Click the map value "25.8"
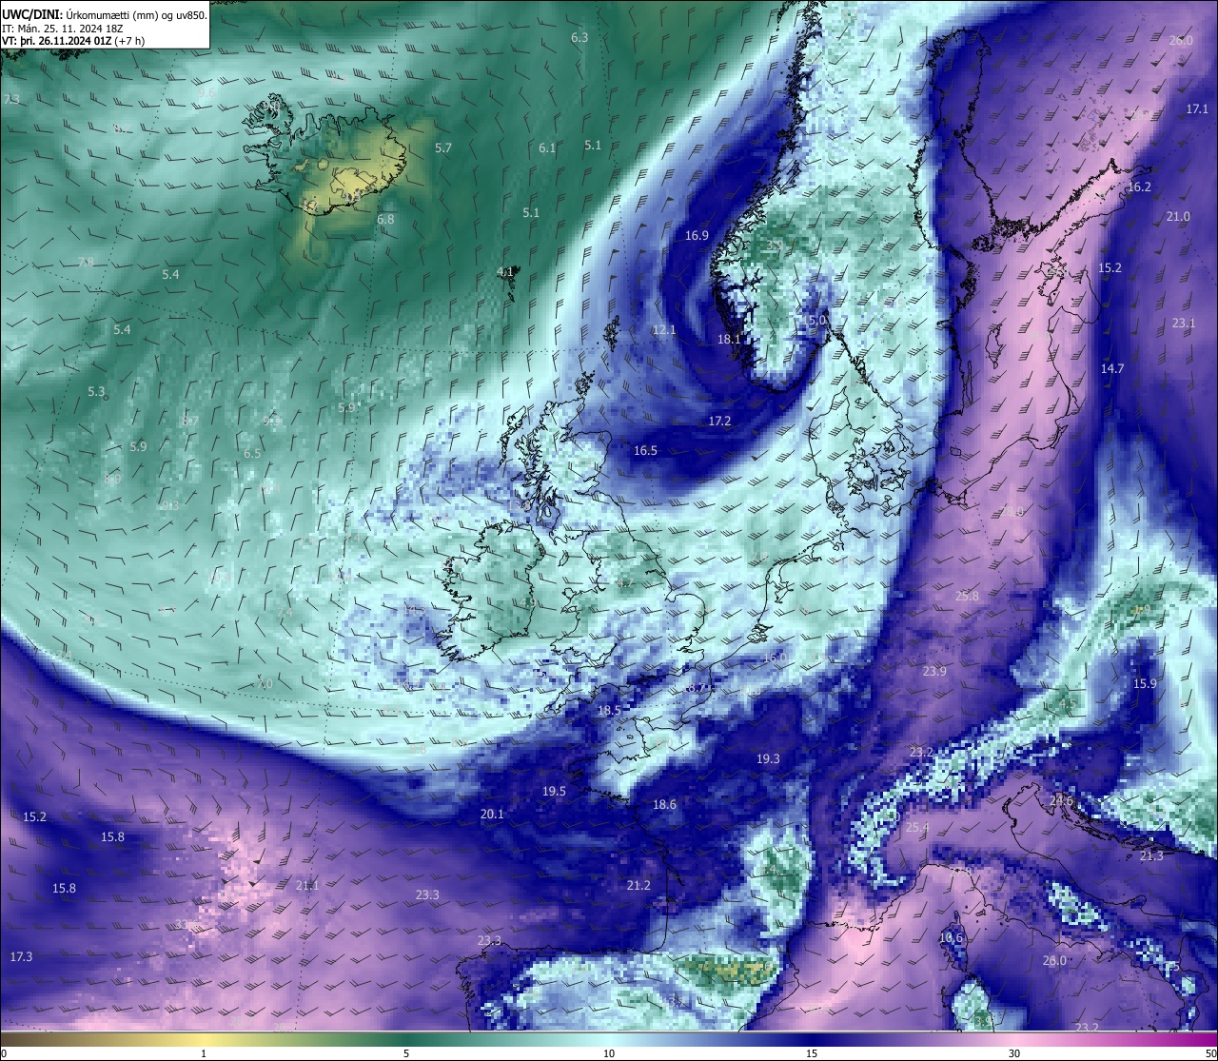The width and height of the screenshot is (1218, 1061). [x=967, y=596]
